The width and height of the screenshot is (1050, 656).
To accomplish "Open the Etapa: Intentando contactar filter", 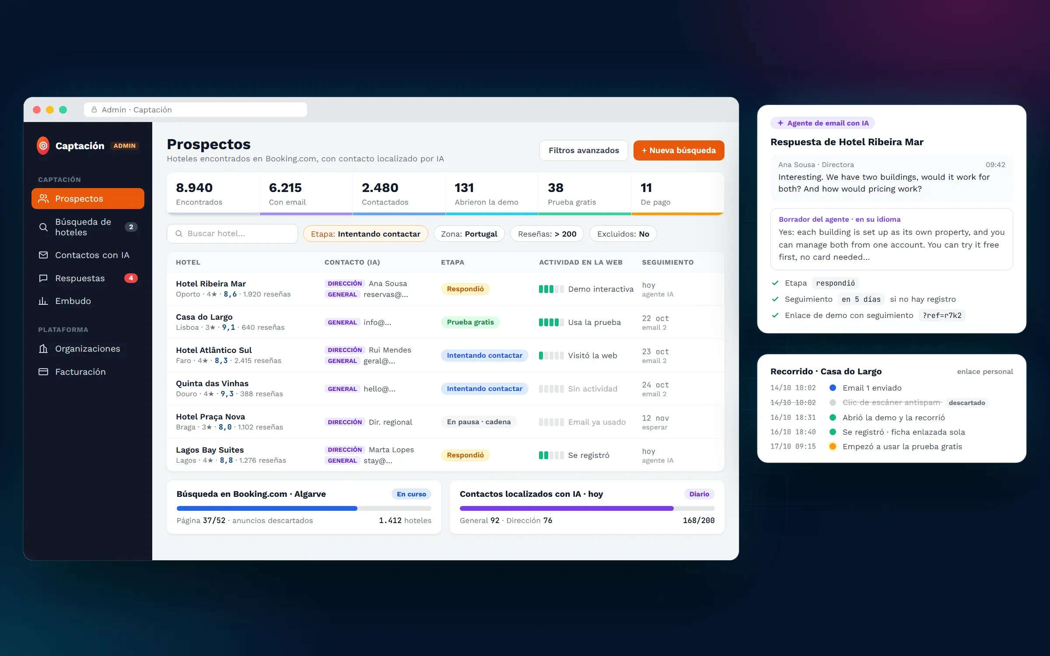I will tap(365, 234).
